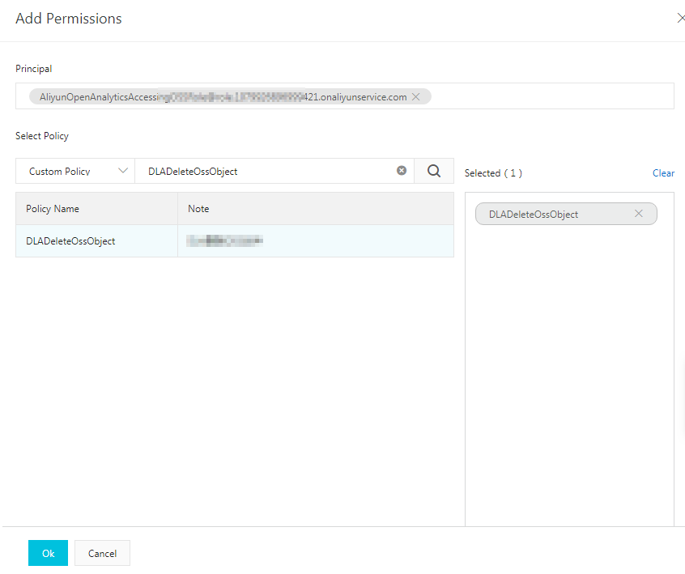Remove DLADeleteOssObject from the selected list
The width and height of the screenshot is (685, 574).
click(639, 214)
